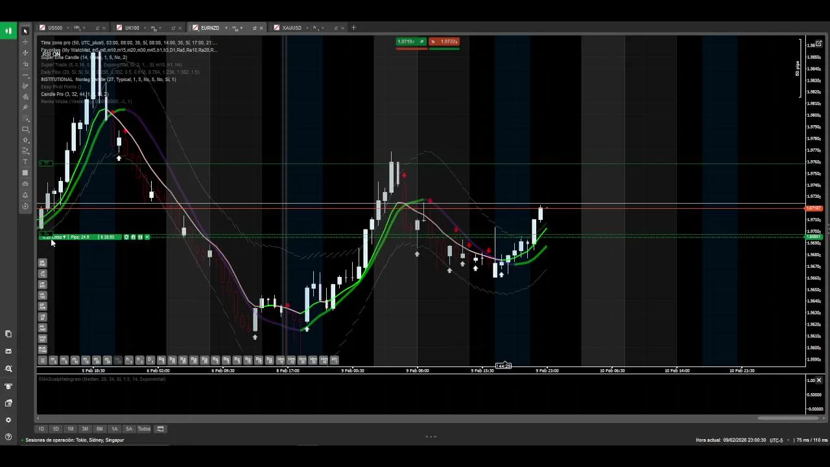Switch chart to m15 timeframe button
Viewport: 830px width, 467px height.
[x=86, y=360]
